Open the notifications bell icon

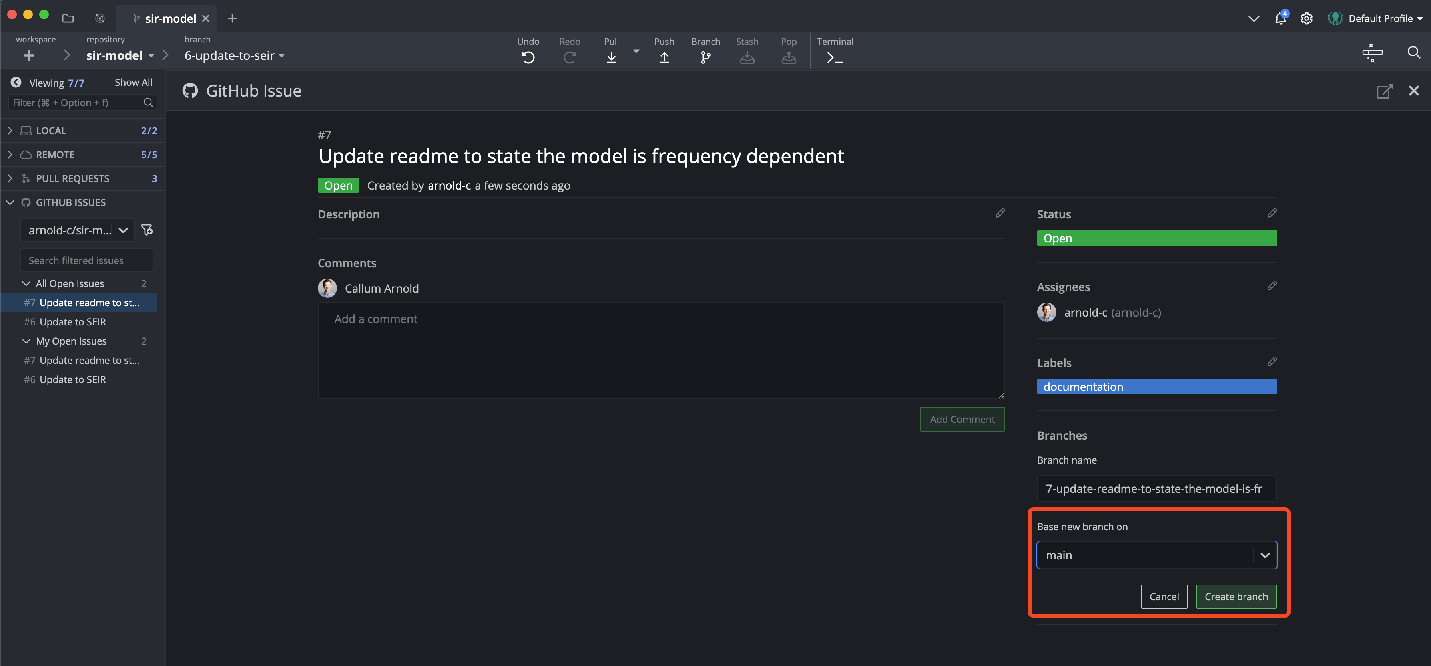[1280, 18]
